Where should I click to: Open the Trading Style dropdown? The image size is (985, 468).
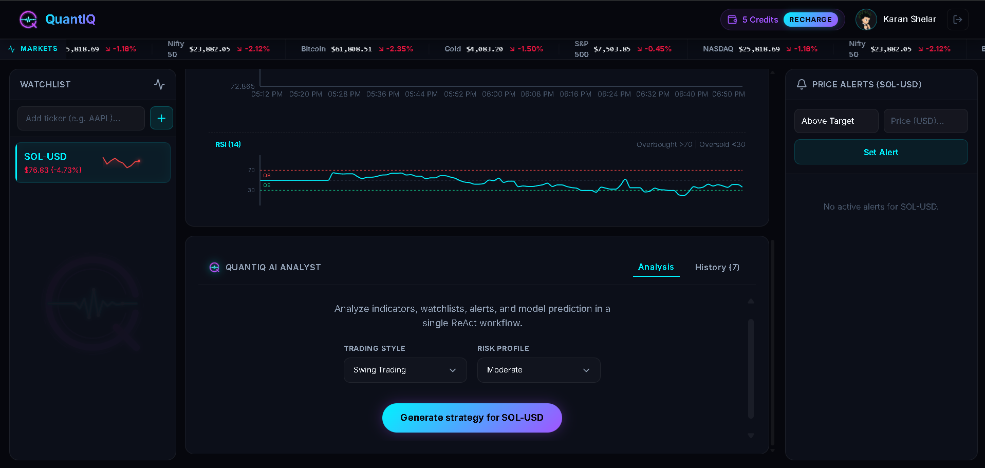[x=405, y=370]
